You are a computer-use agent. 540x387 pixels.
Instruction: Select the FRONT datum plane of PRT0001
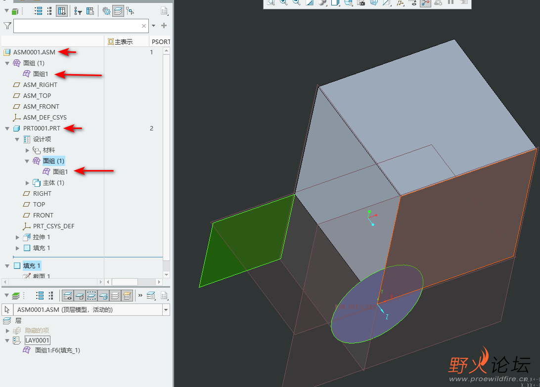(x=43, y=215)
